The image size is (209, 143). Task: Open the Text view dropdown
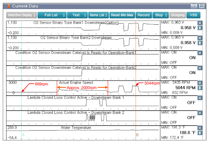[77, 15]
